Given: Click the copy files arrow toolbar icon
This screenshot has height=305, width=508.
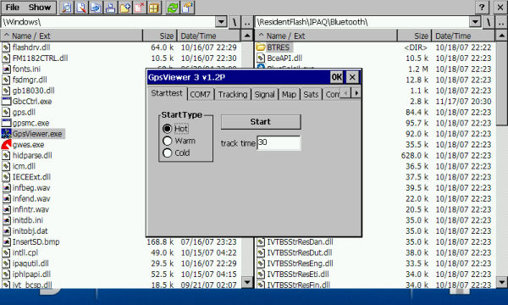Looking at the screenshot, I should coord(96,8).
